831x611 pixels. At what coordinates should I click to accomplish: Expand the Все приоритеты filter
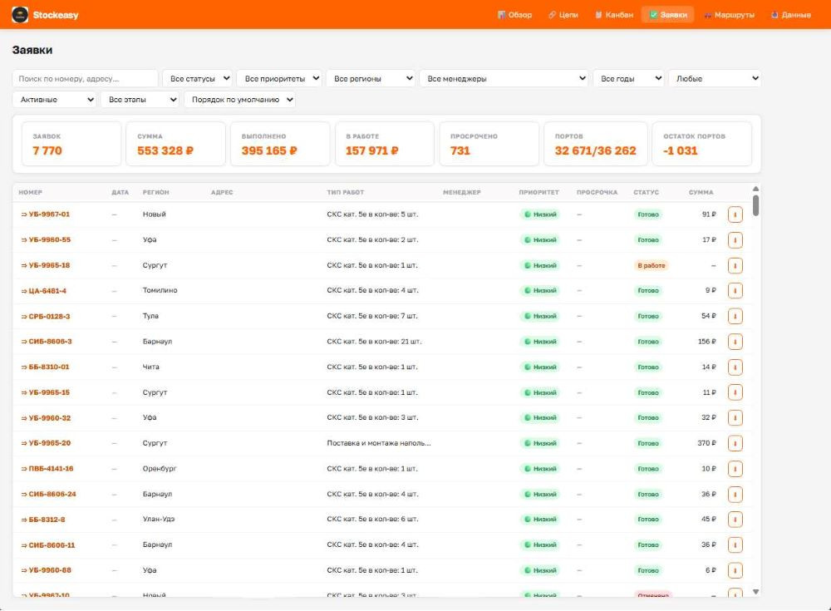279,78
